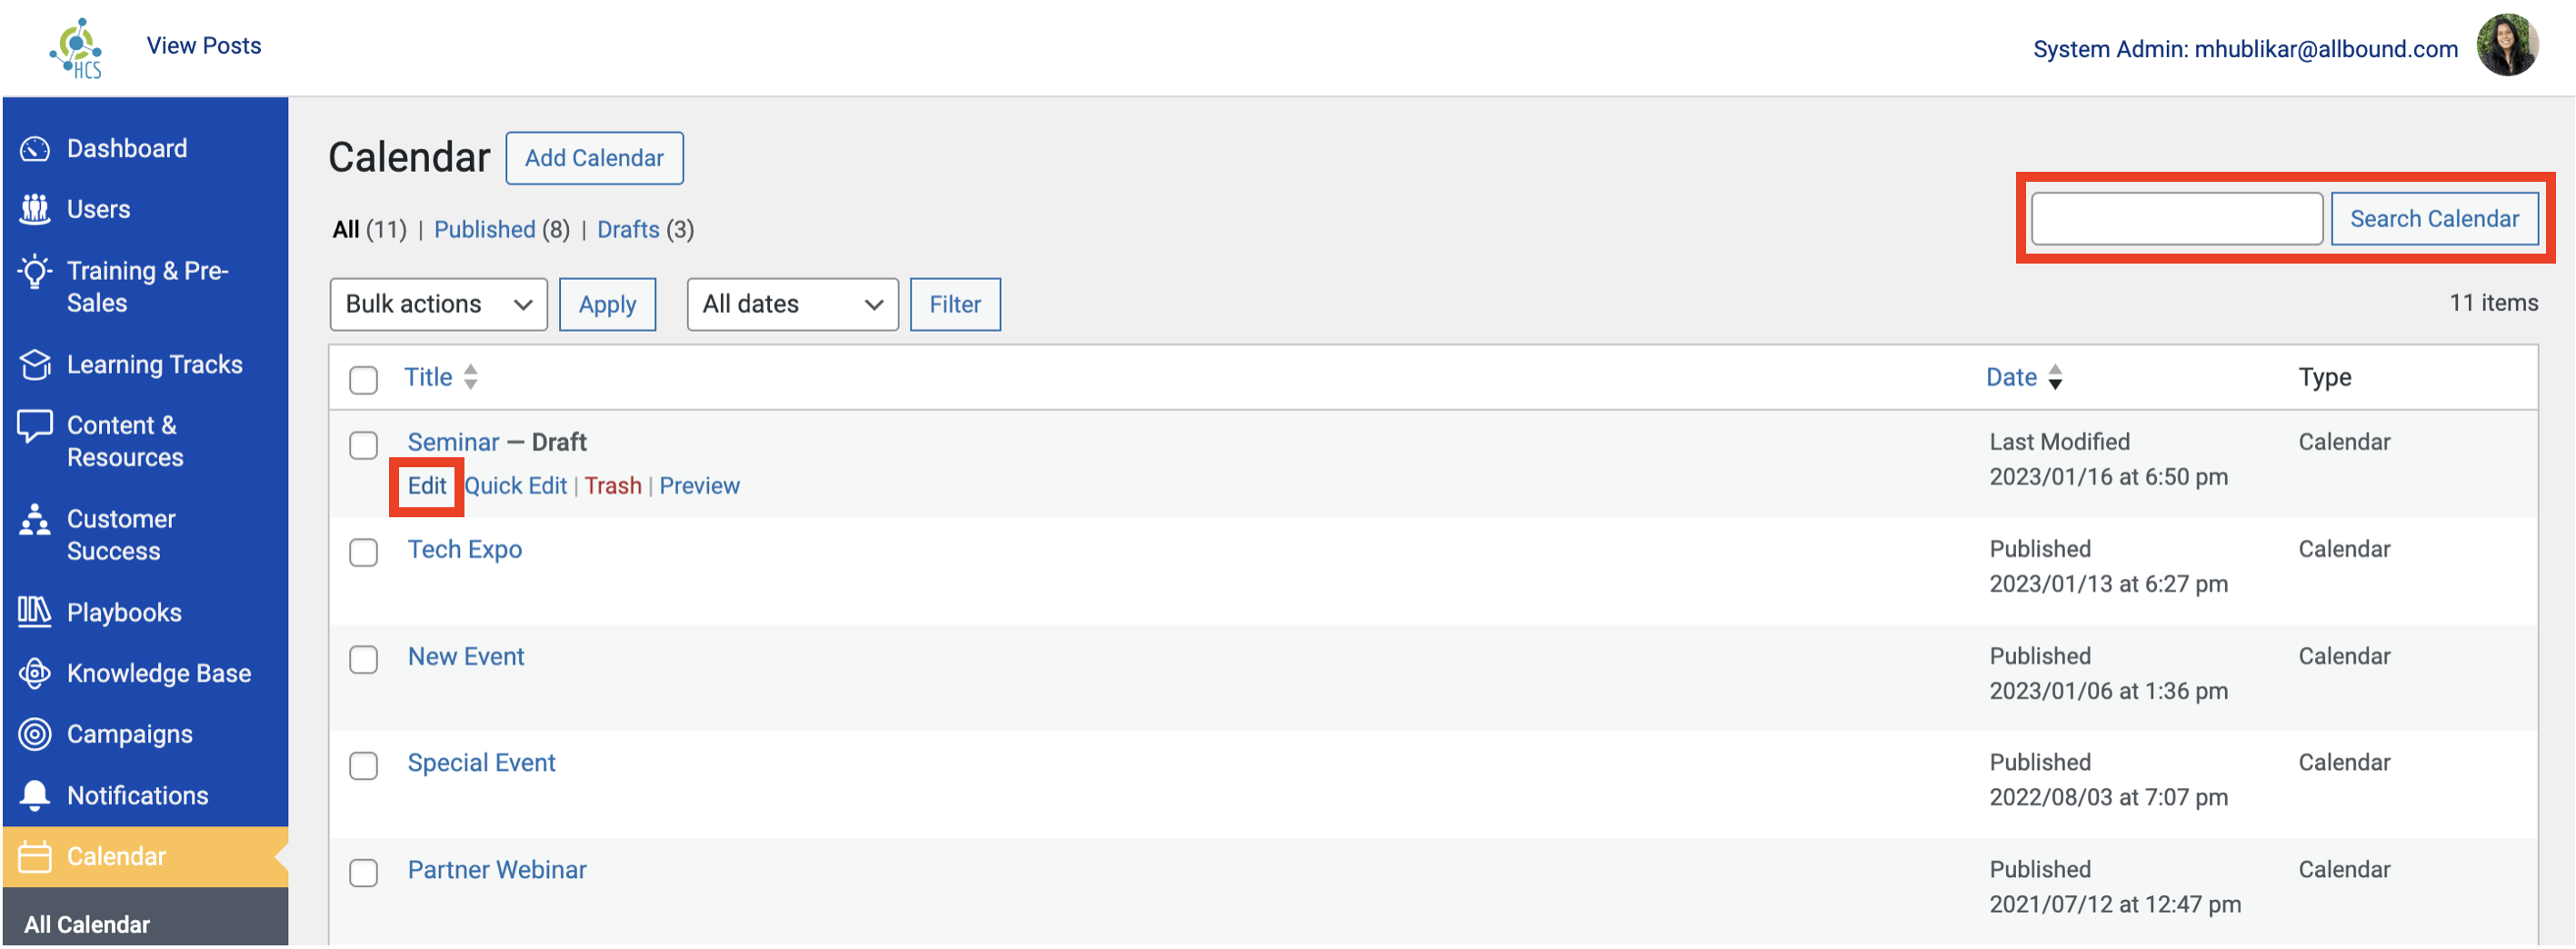Click the Learning Tracks graduation cap icon
2576x949 pixels.
35,365
